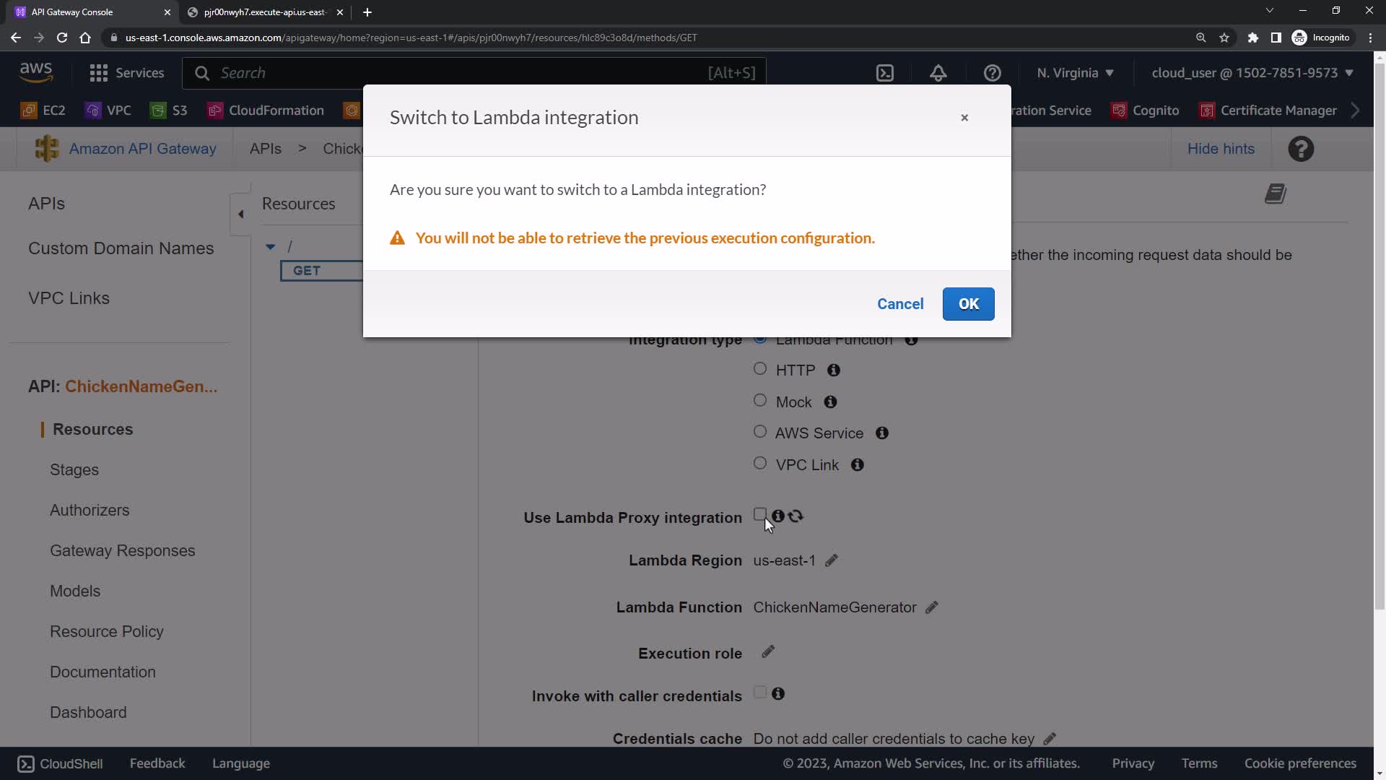
Task: Open the Authorizers sidebar item
Action: coord(90,510)
